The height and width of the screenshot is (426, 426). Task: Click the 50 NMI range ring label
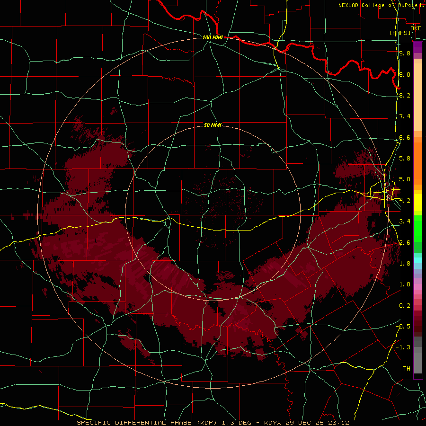[x=213, y=125]
